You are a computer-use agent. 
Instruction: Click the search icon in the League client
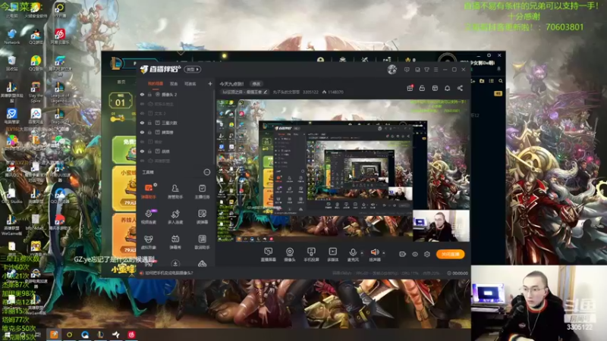(x=501, y=81)
